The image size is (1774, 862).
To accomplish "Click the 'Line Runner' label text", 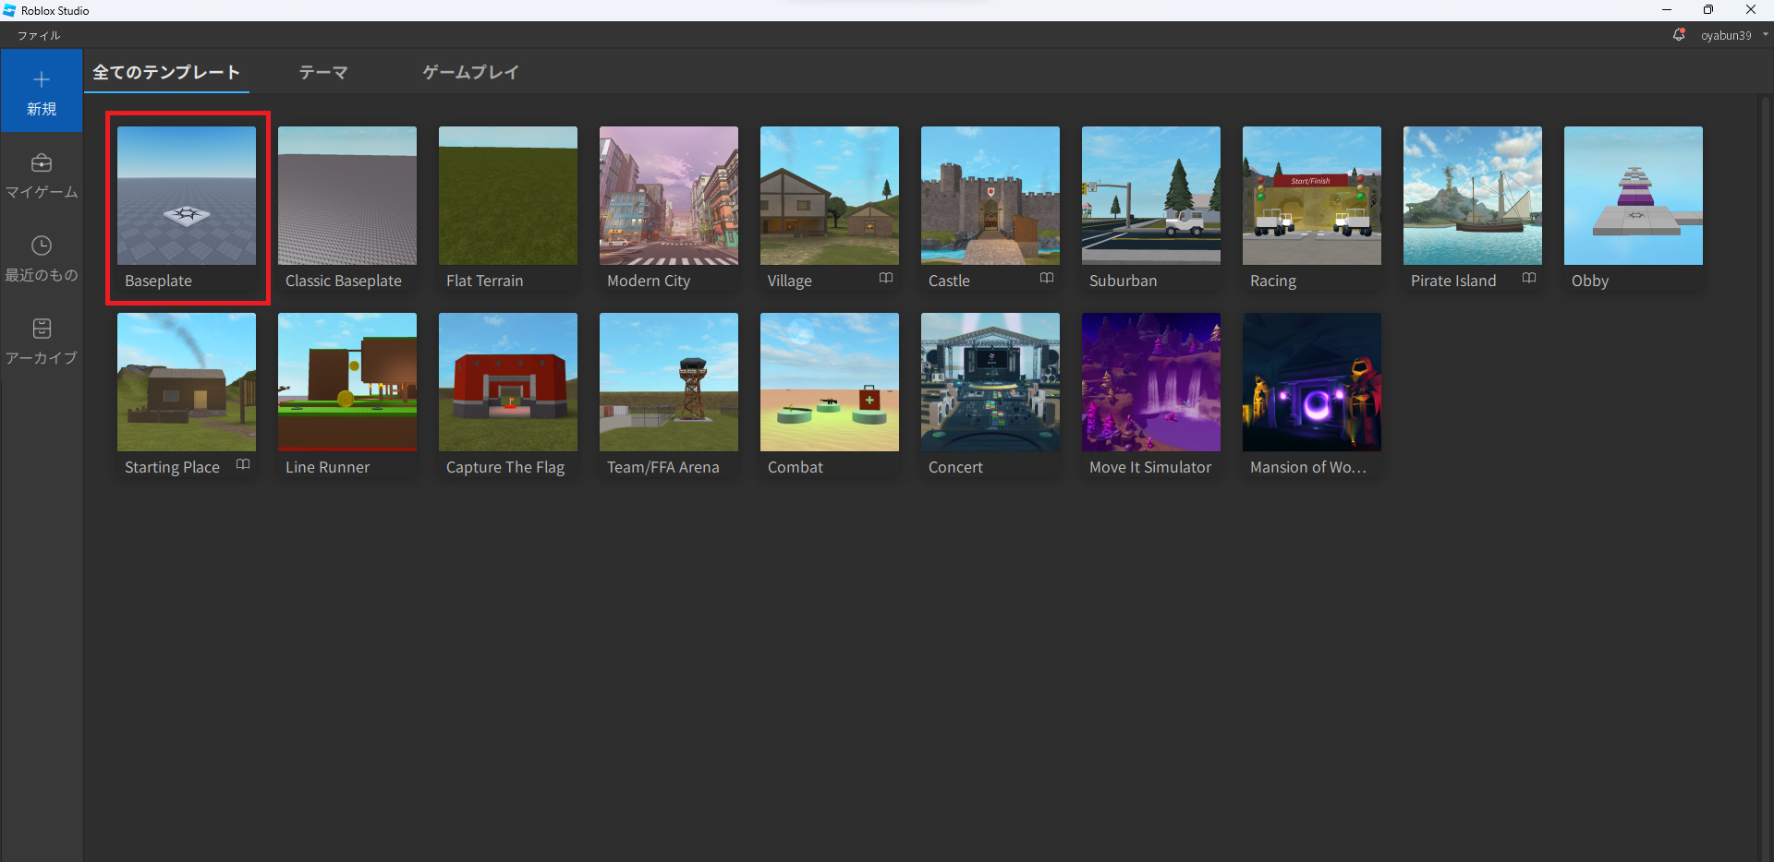I will click(327, 467).
